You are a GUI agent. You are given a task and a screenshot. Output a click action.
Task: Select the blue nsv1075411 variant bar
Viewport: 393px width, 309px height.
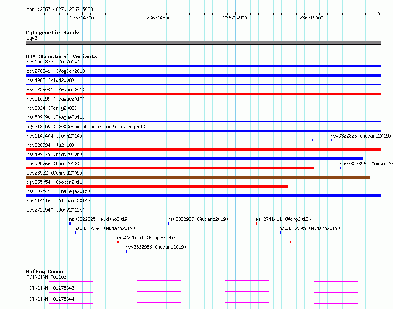pos(203,196)
